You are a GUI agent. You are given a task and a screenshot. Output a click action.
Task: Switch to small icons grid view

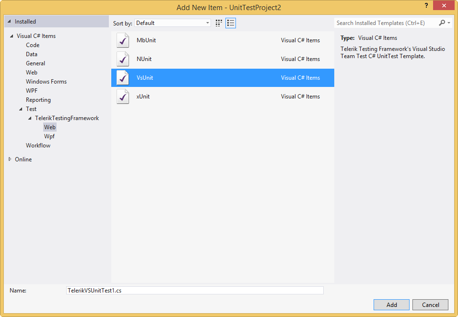tap(219, 23)
